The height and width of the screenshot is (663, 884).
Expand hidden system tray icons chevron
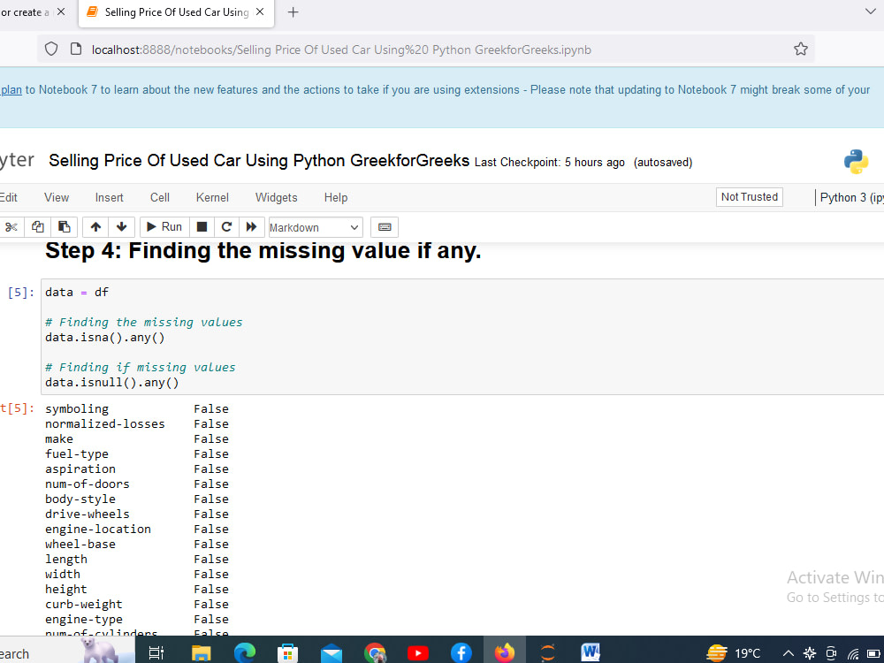(788, 653)
